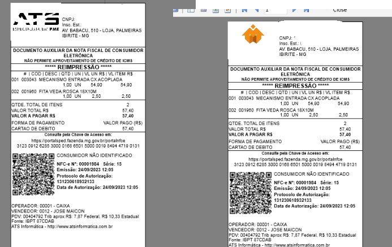Go to next page arrow

[294, 10]
